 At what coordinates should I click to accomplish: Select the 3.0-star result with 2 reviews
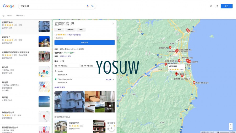click(x=26, y=116)
